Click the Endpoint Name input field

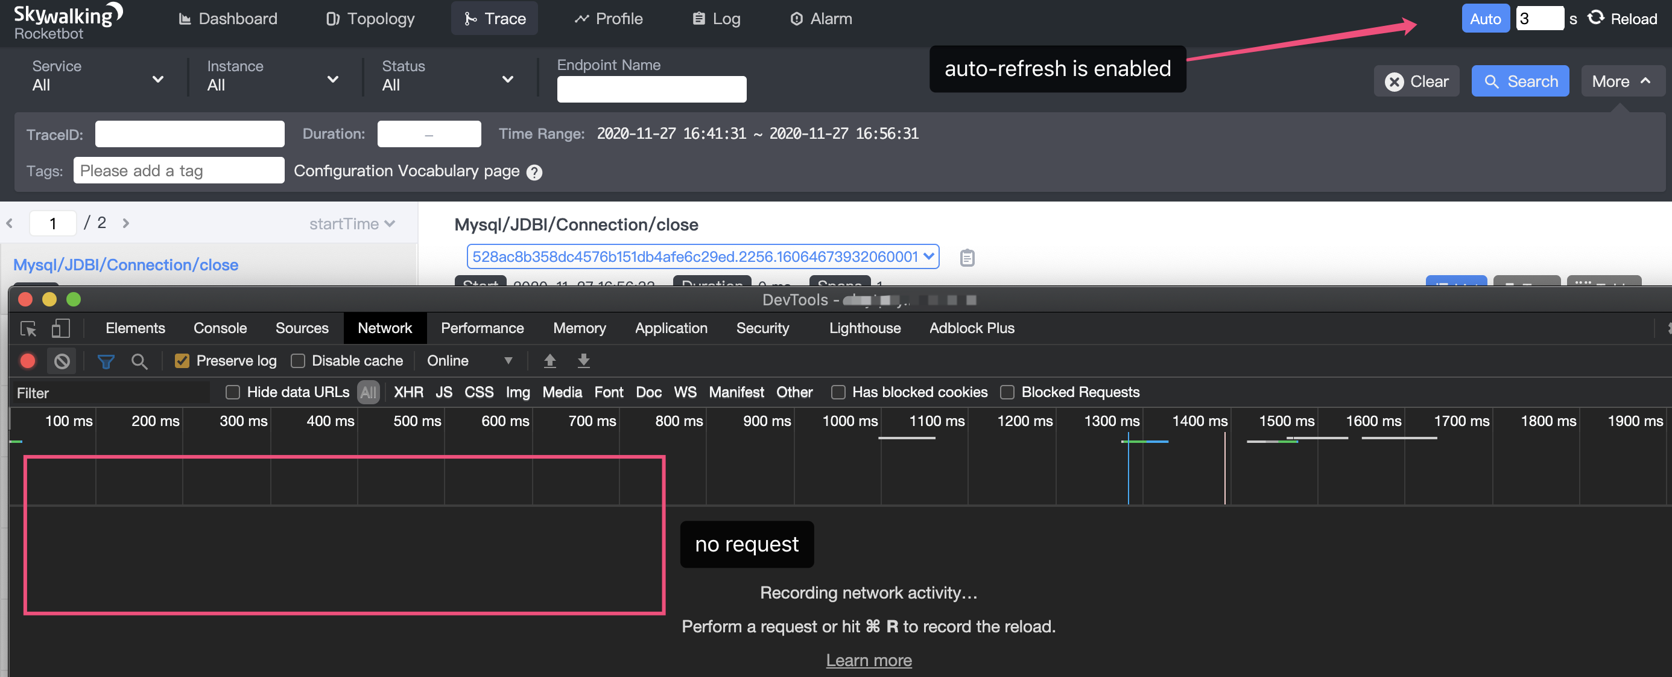coord(651,89)
